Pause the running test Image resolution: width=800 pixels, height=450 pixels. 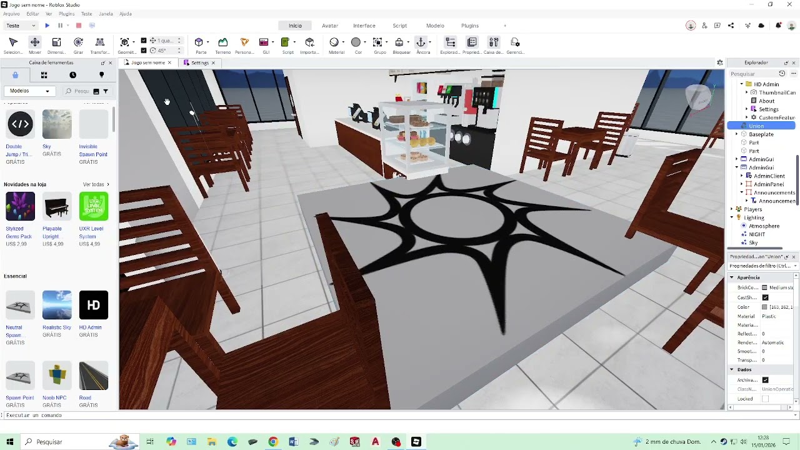click(61, 26)
